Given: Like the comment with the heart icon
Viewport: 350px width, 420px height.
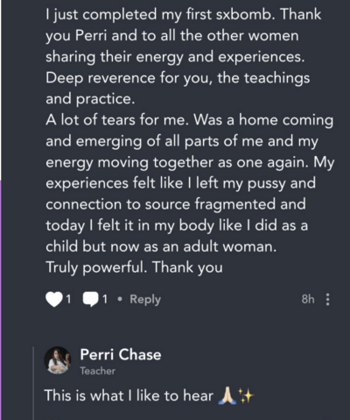Looking at the screenshot, I should point(54,299).
